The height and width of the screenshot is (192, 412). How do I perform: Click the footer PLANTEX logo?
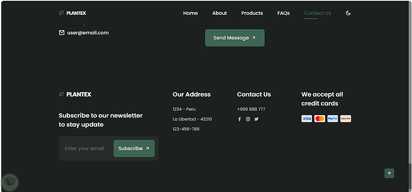coord(75,95)
